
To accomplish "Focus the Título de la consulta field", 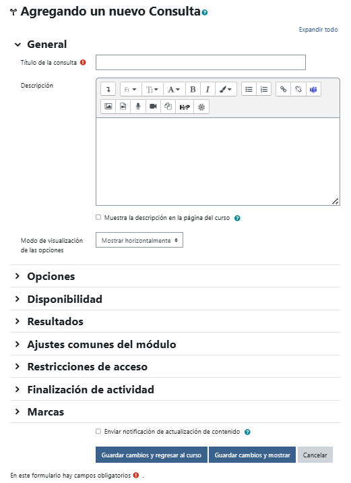I will pyautogui.click(x=201, y=63).
